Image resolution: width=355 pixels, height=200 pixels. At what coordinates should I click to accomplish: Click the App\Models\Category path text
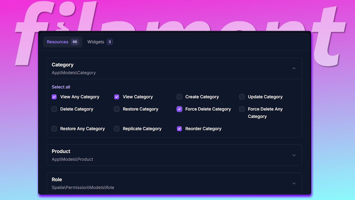[74, 73]
